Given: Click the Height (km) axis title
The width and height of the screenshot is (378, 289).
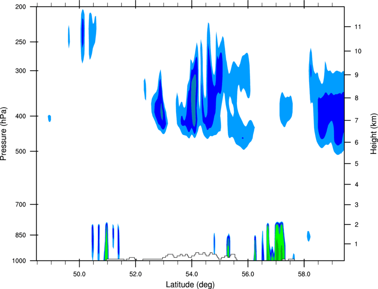Looking at the screenshot, I should point(374,133).
